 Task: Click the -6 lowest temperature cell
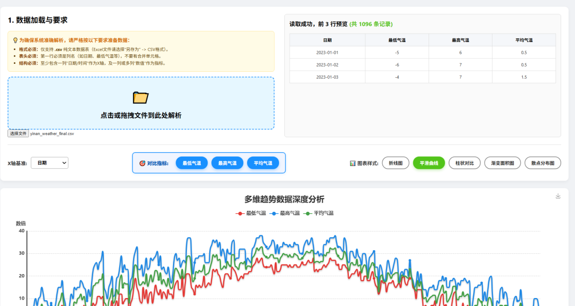pyautogui.click(x=397, y=65)
